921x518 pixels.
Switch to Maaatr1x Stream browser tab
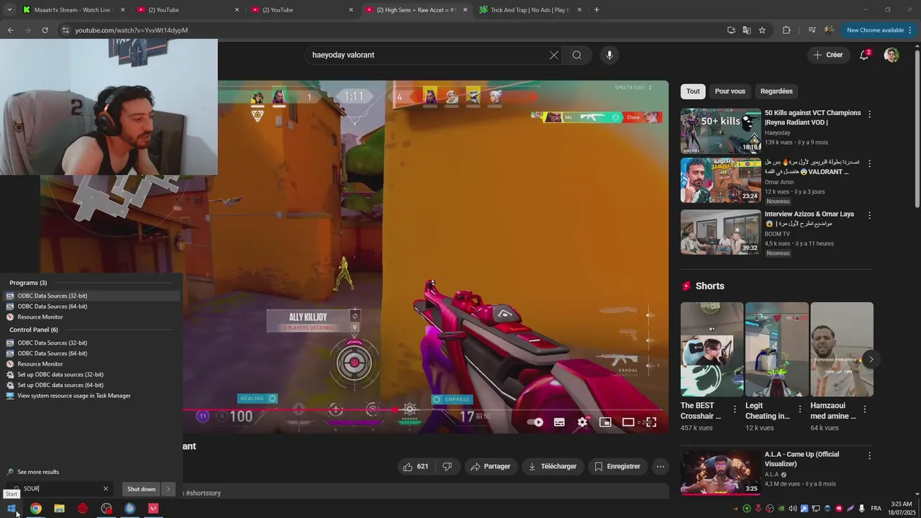click(72, 9)
